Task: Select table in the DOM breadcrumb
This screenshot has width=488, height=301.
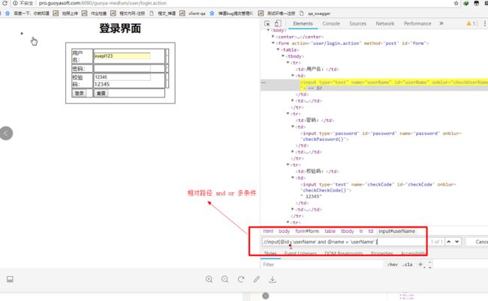Action: pyautogui.click(x=330, y=231)
